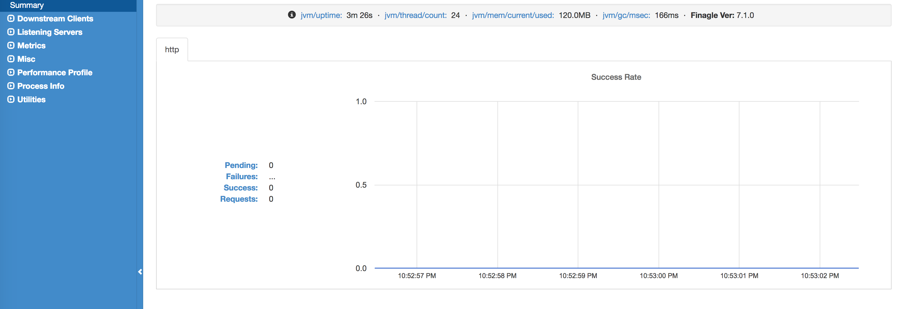Open the jvm/mem/current/used metric link
Image resolution: width=900 pixels, height=309 pixels.
point(513,15)
